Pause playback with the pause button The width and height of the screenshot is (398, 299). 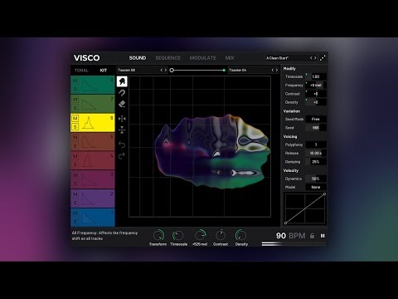(x=323, y=236)
